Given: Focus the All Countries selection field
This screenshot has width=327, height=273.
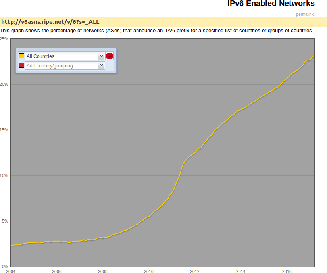Looking at the screenshot, I should tap(62, 56).
